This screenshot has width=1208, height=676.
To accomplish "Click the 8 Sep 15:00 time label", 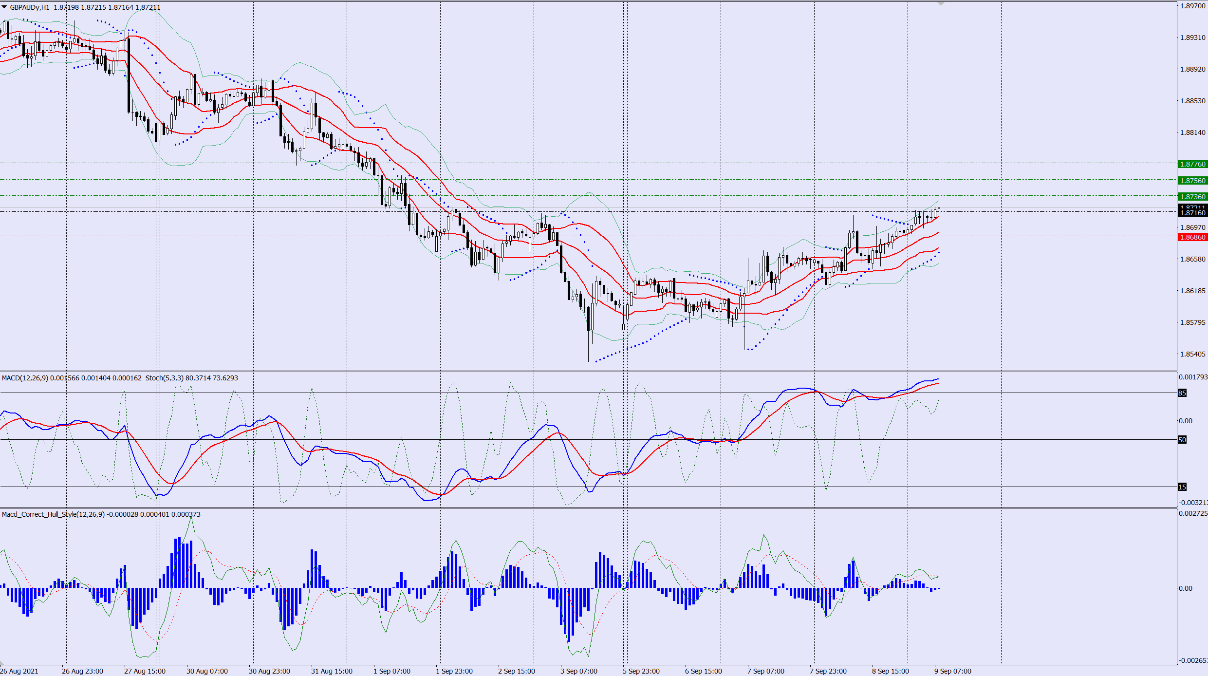I will tap(891, 671).
